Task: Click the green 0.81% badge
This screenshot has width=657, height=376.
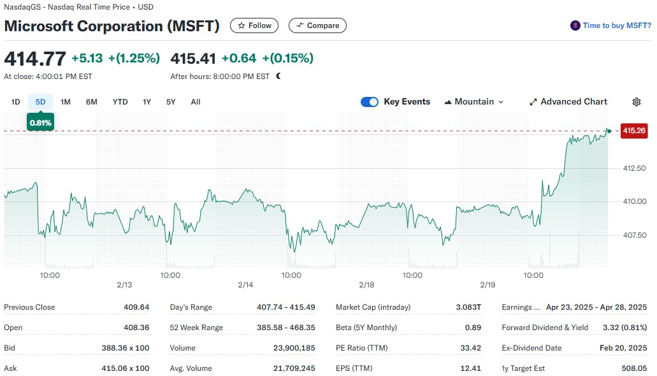Action: [40, 123]
